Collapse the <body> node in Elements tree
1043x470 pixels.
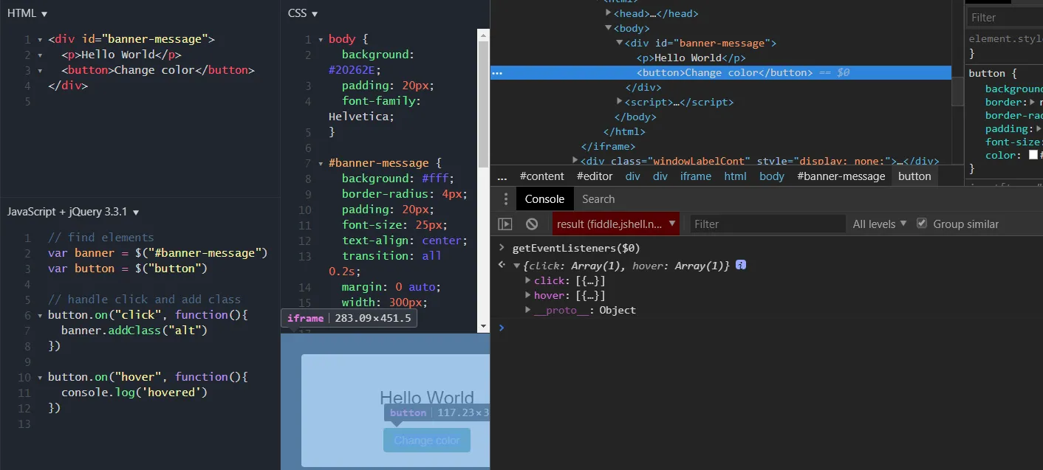coord(609,28)
